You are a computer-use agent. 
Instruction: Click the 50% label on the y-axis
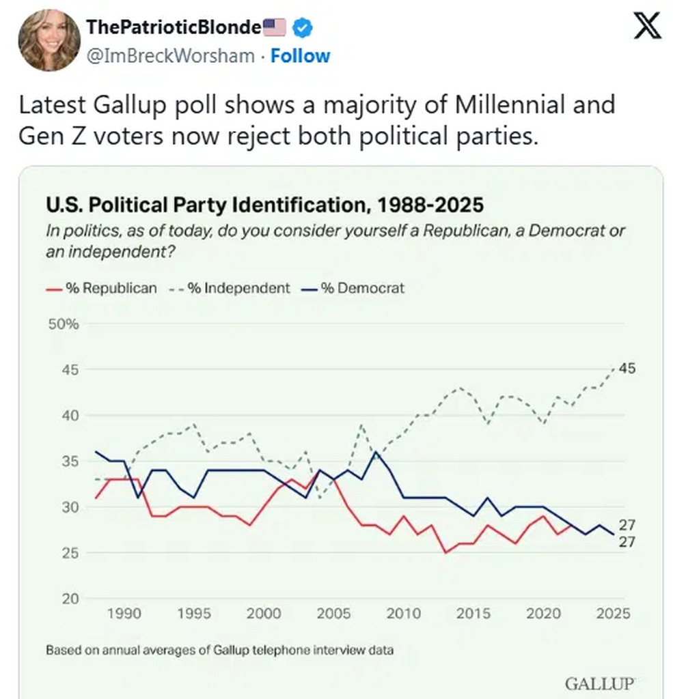pyautogui.click(x=64, y=324)
